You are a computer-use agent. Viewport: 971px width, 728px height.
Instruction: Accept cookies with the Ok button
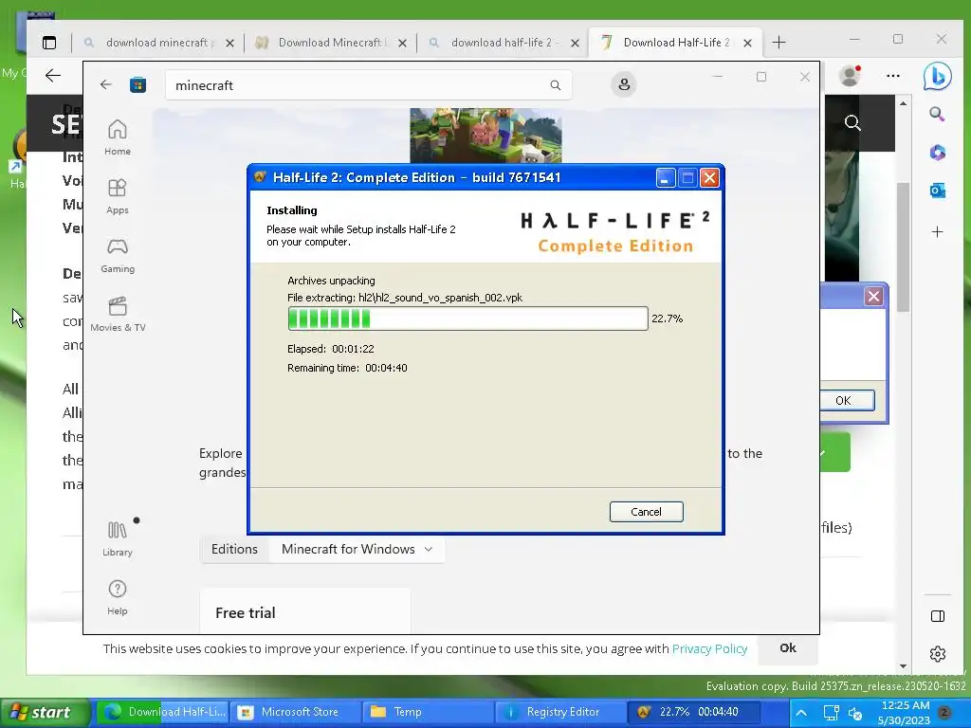click(788, 648)
